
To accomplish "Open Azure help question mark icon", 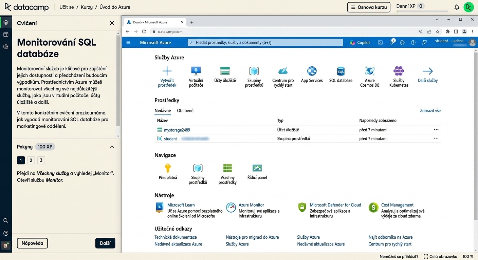I will tap(413, 43).
